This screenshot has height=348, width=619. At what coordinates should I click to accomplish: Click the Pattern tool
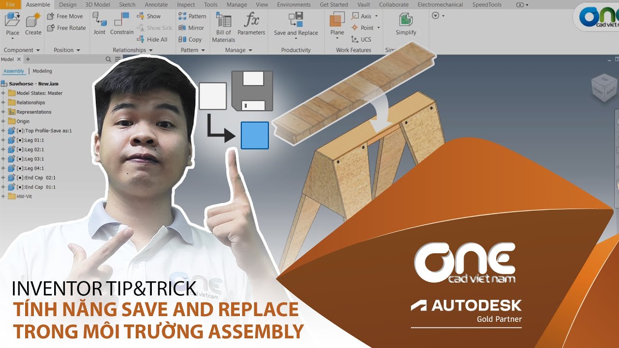(192, 16)
